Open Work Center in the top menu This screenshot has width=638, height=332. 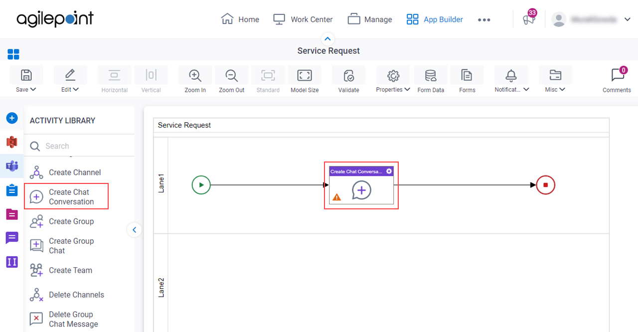pos(303,19)
